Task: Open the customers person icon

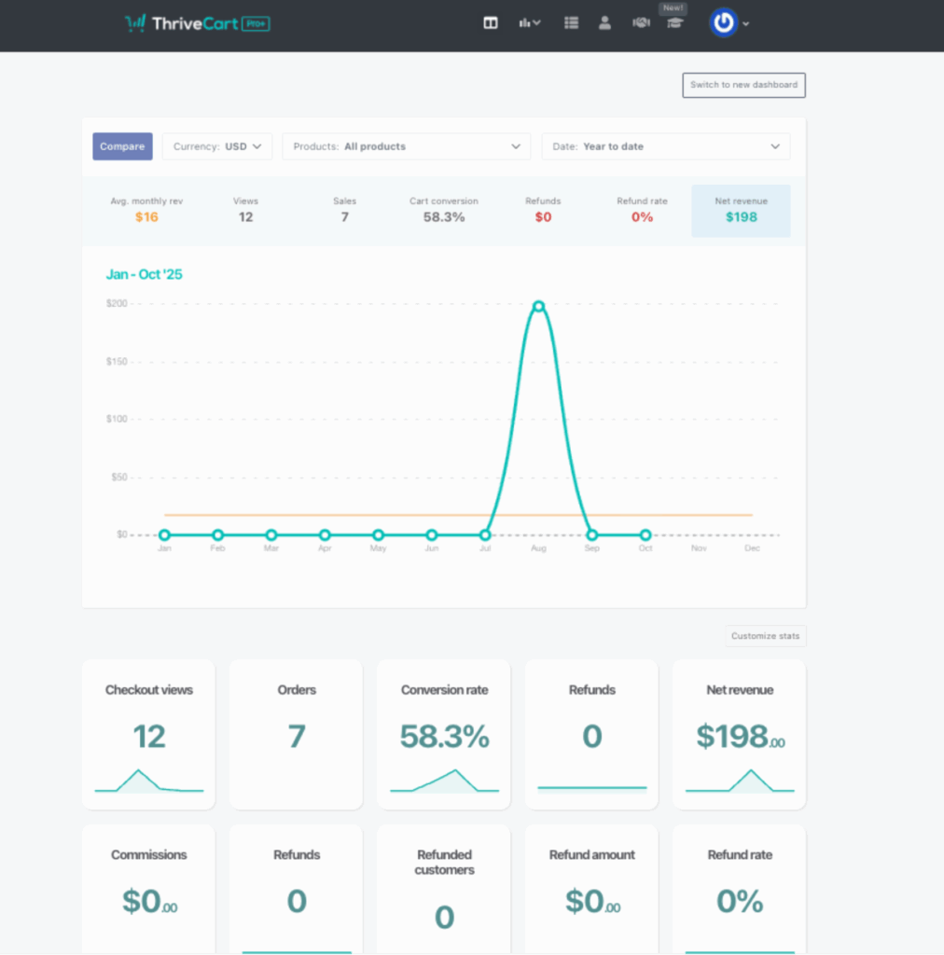Action: pyautogui.click(x=604, y=23)
